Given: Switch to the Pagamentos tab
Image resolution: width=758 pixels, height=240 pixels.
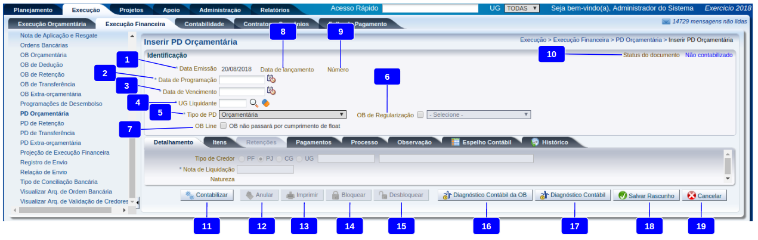Looking at the screenshot, I should (x=314, y=142).
